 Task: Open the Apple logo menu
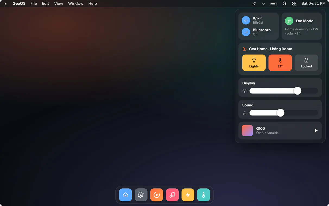6,4
